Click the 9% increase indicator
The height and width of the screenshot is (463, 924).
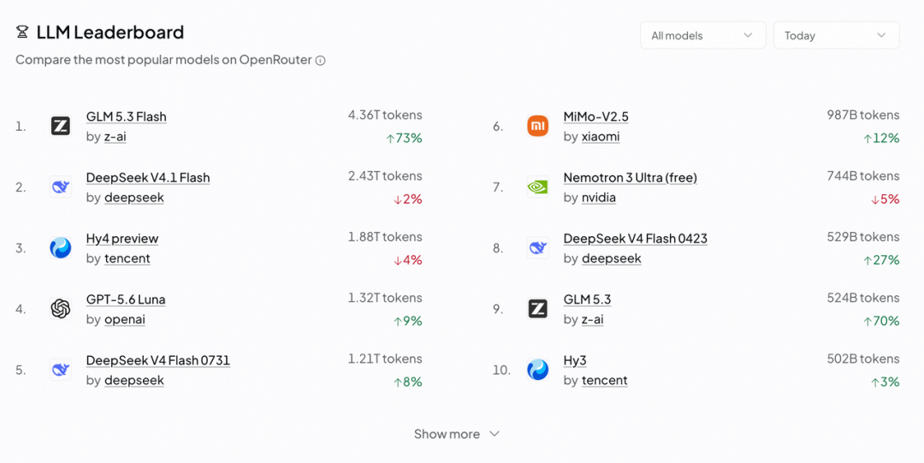coord(408,321)
